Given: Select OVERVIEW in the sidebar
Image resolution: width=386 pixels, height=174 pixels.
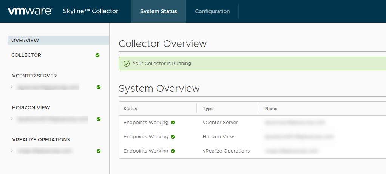Looking at the screenshot, I should pyautogui.click(x=58, y=41).
